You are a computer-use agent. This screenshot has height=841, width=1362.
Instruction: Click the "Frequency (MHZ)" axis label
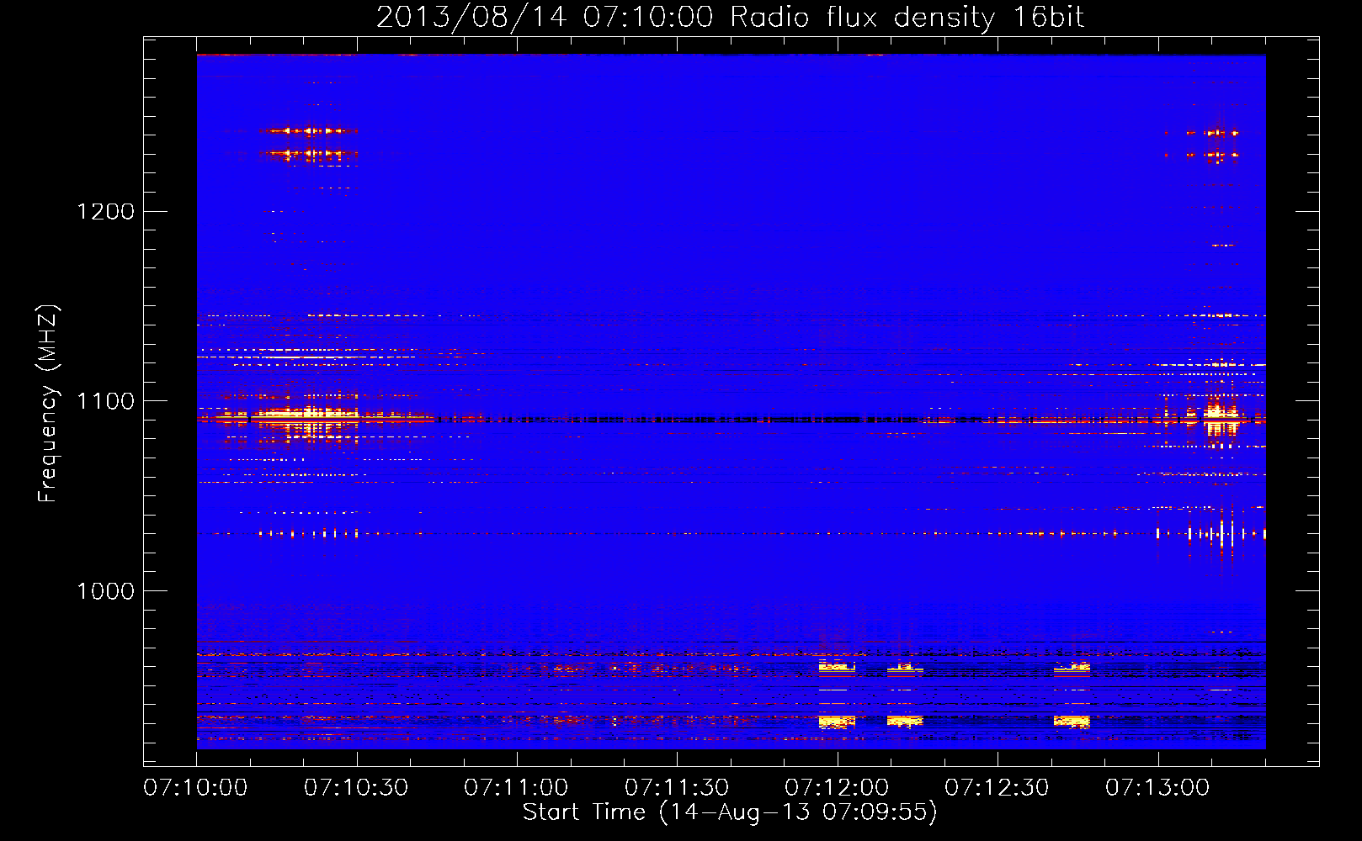click(x=48, y=404)
